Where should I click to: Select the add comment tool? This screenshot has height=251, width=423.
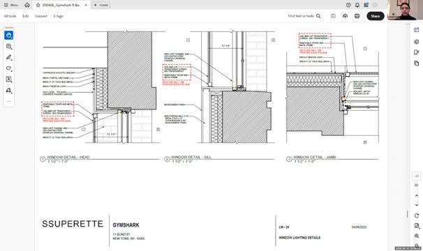8,47
